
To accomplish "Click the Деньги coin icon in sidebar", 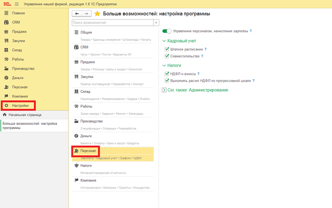I will [x=6, y=78].
